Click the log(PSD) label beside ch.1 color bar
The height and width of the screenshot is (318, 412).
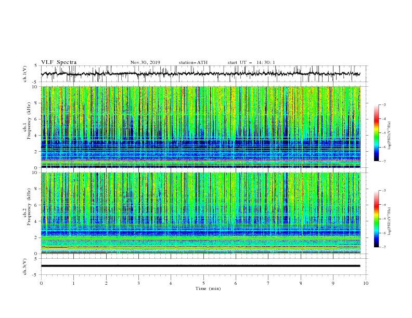point(390,135)
